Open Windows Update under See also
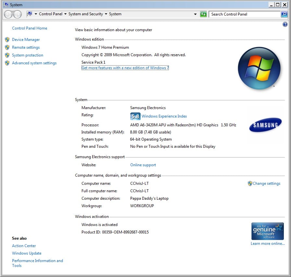The width and height of the screenshot is (291, 277). (27, 253)
